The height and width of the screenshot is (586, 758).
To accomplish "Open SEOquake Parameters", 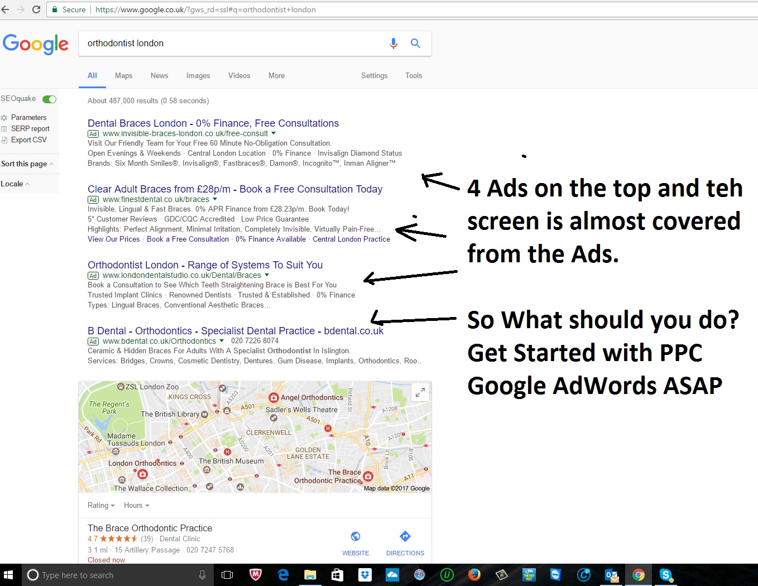I will [x=28, y=118].
